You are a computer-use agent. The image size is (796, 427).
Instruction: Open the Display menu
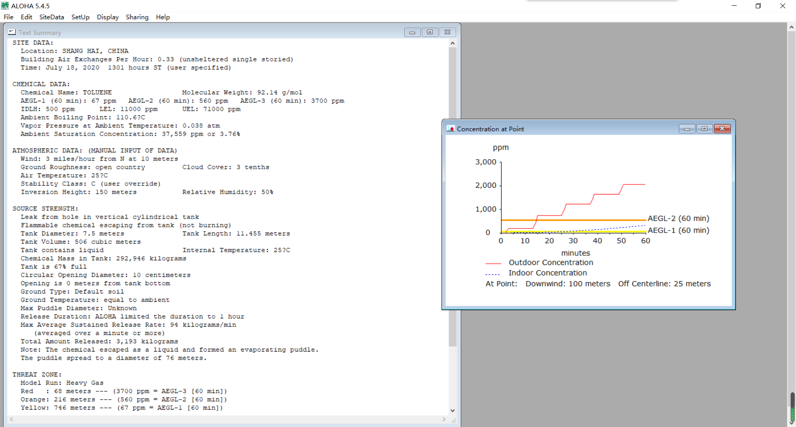pos(108,17)
